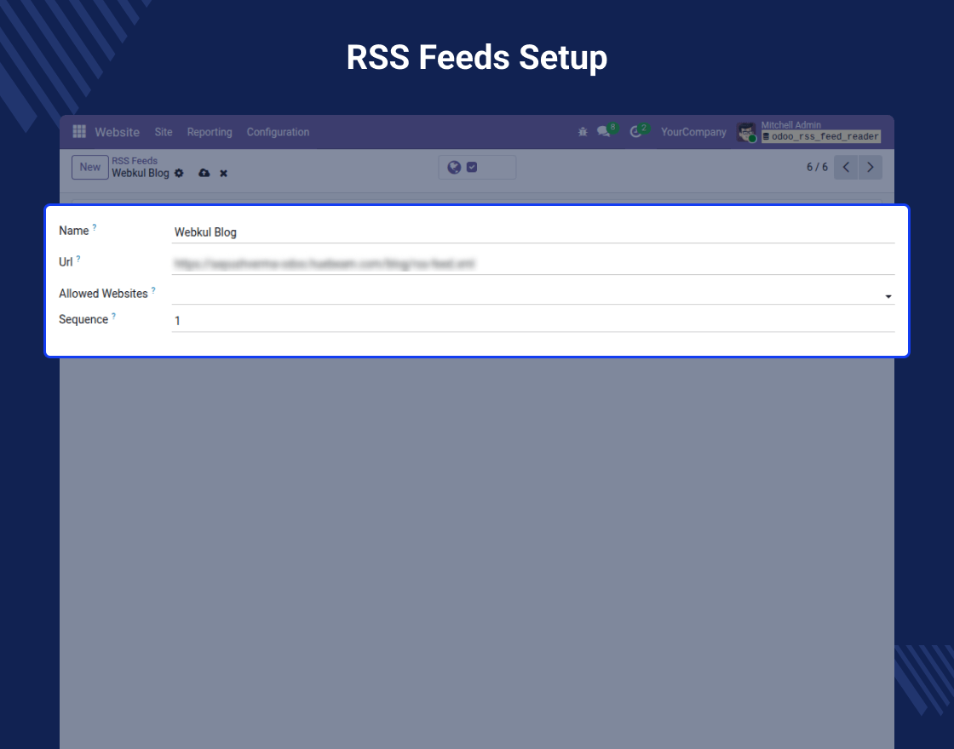The height and width of the screenshot is (749, 954).
Task: Discard changes with the X icon
Action: [x=223, y=173]
